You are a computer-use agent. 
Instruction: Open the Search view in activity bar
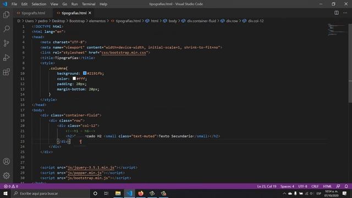(6, 29)
